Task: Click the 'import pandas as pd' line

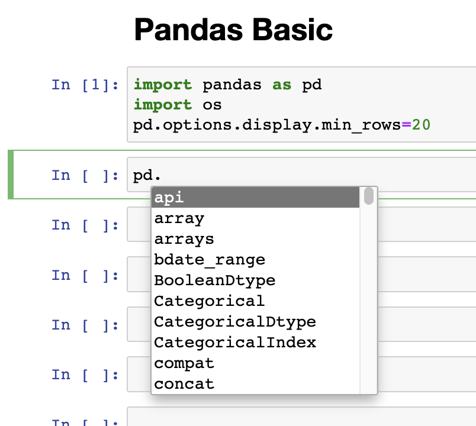Action: click(x=228, y=85)
